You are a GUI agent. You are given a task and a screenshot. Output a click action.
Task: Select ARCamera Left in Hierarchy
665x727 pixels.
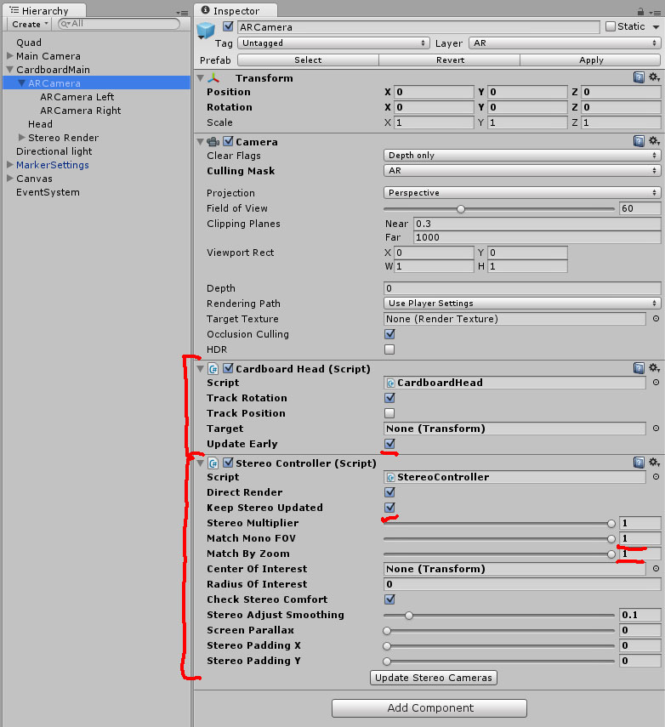pos(77,96)
